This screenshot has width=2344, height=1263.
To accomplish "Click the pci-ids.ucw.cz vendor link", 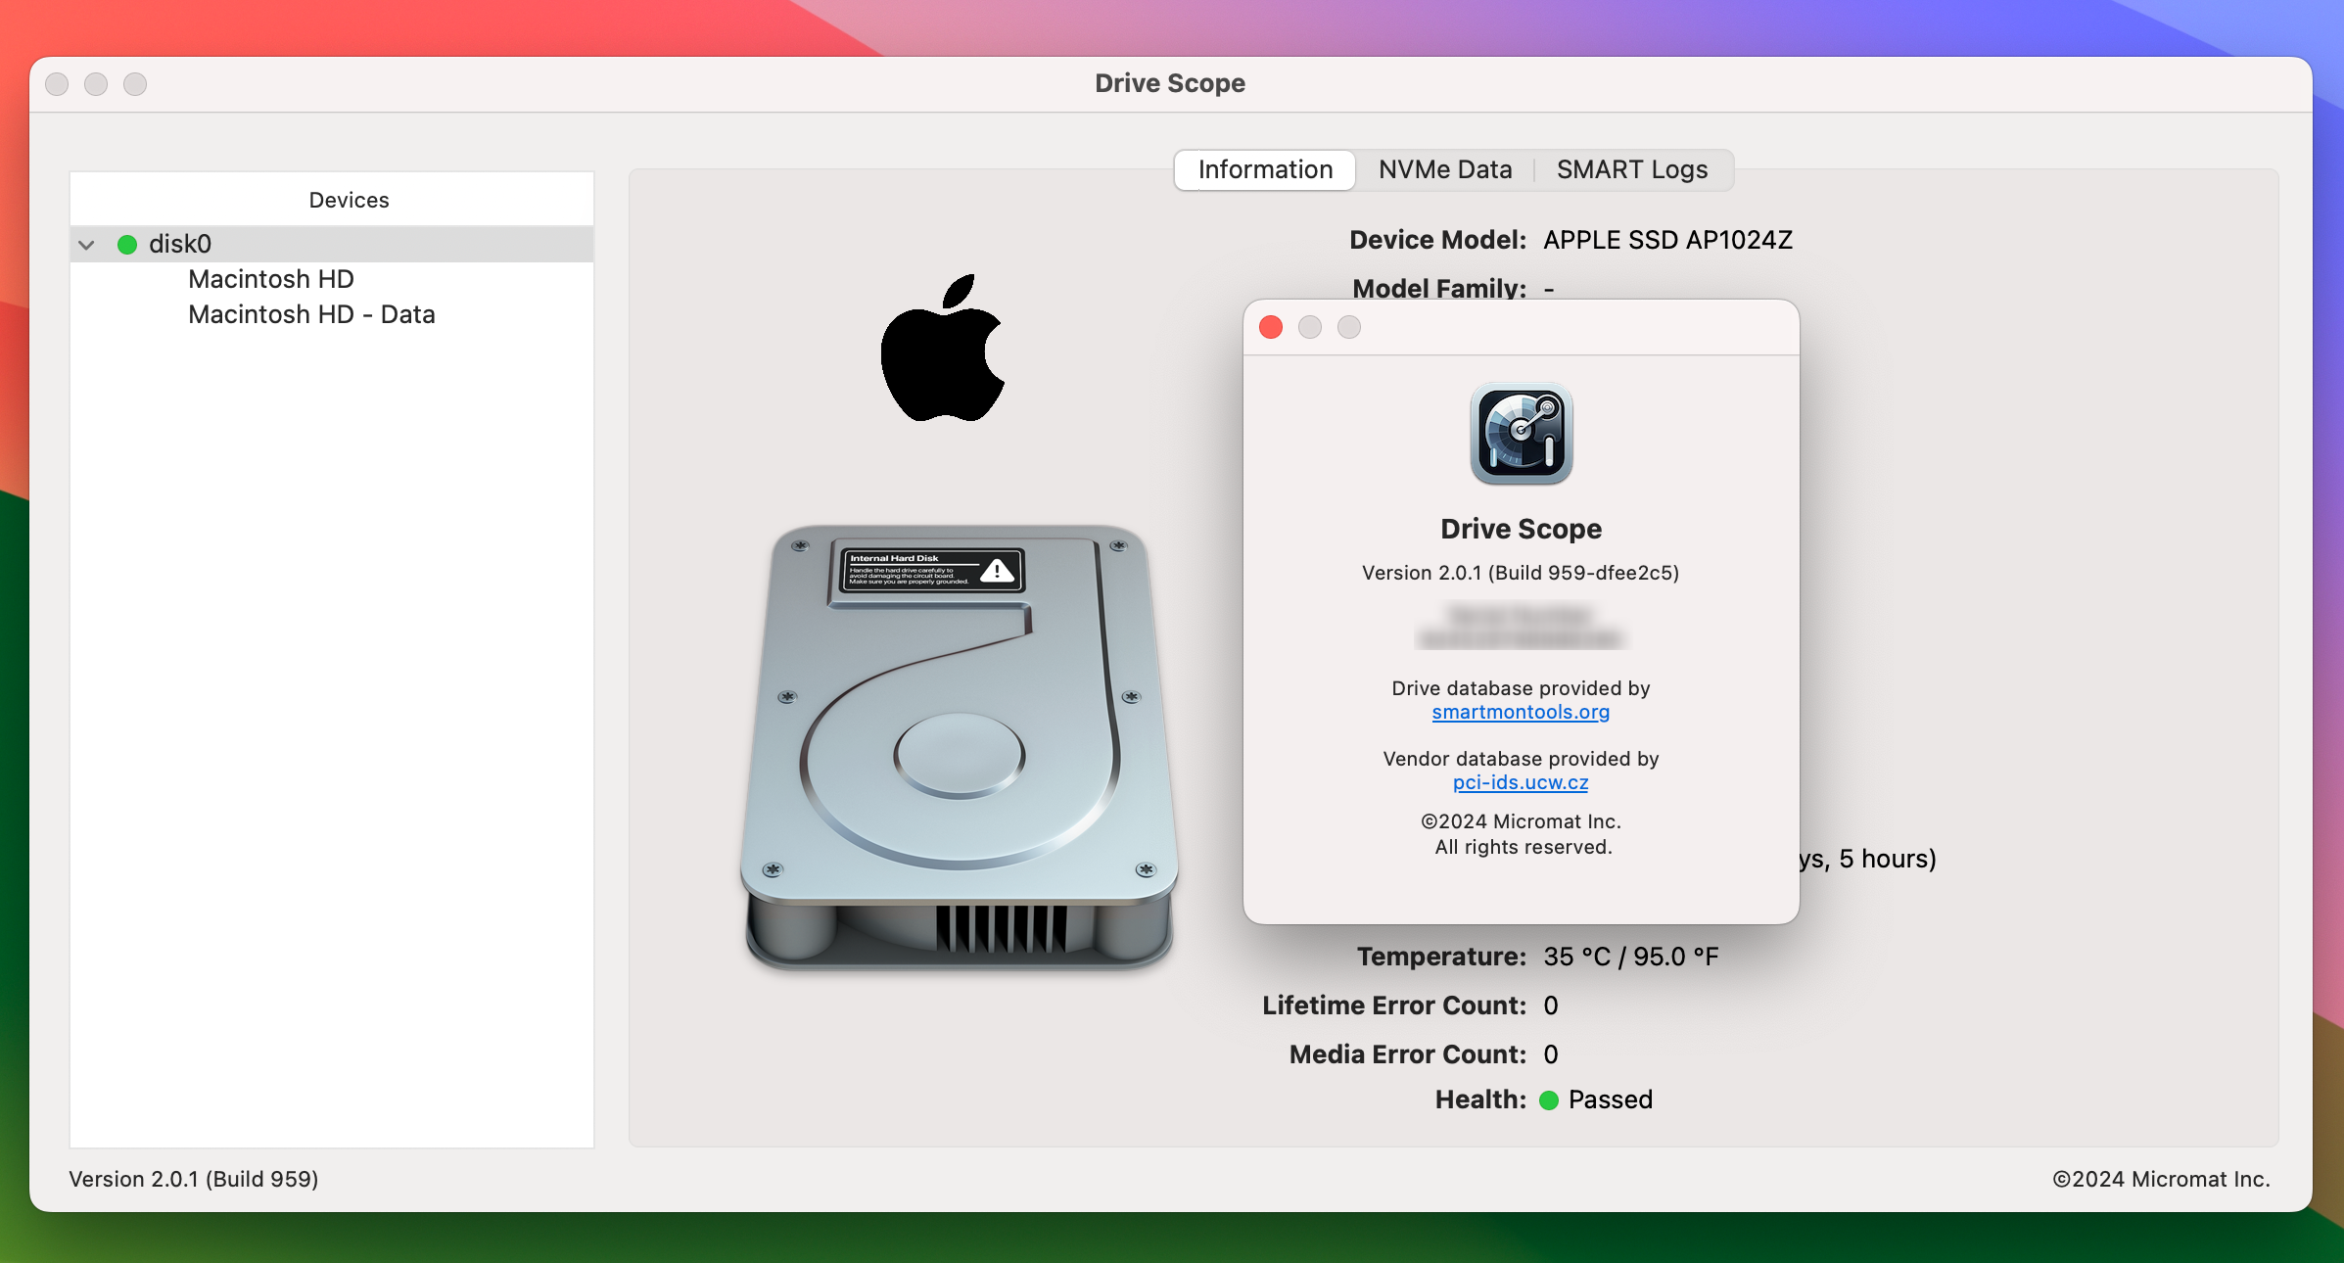I will pyautogui.click(x=1522, y=781).
